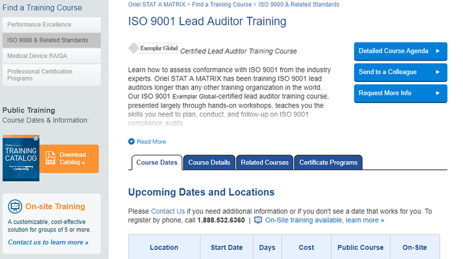Screen dimensions: 463x259
Task: Open ISO 9000 & Related Standards breadcrumb
Action: (x=299, y=4)
